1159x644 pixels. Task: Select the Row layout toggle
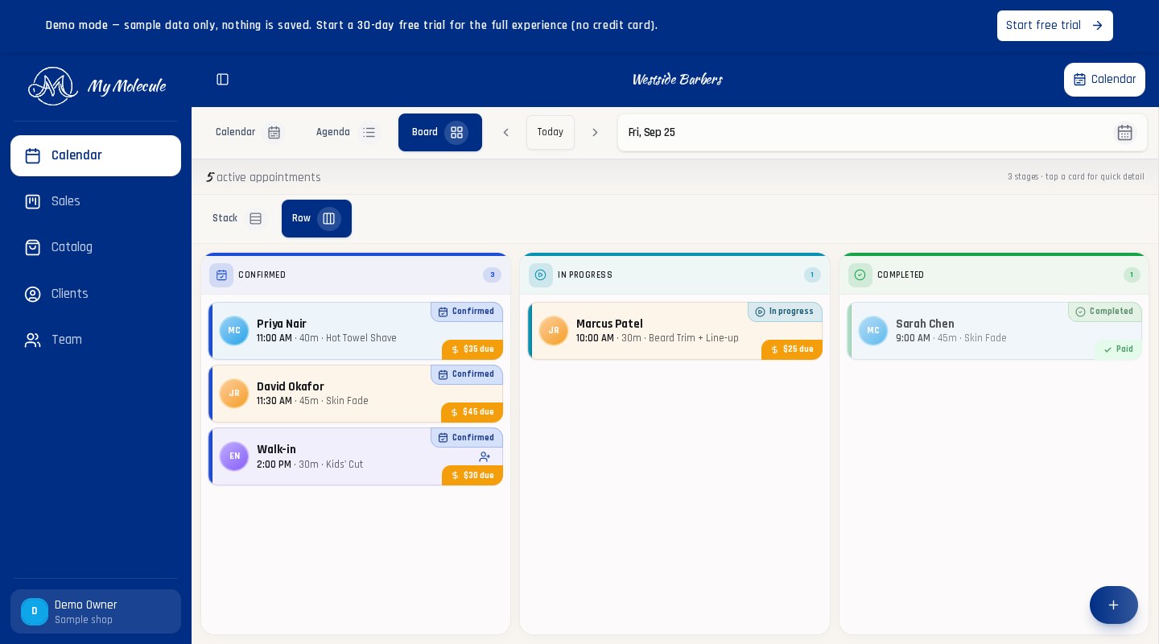click(x=316, y=219)
